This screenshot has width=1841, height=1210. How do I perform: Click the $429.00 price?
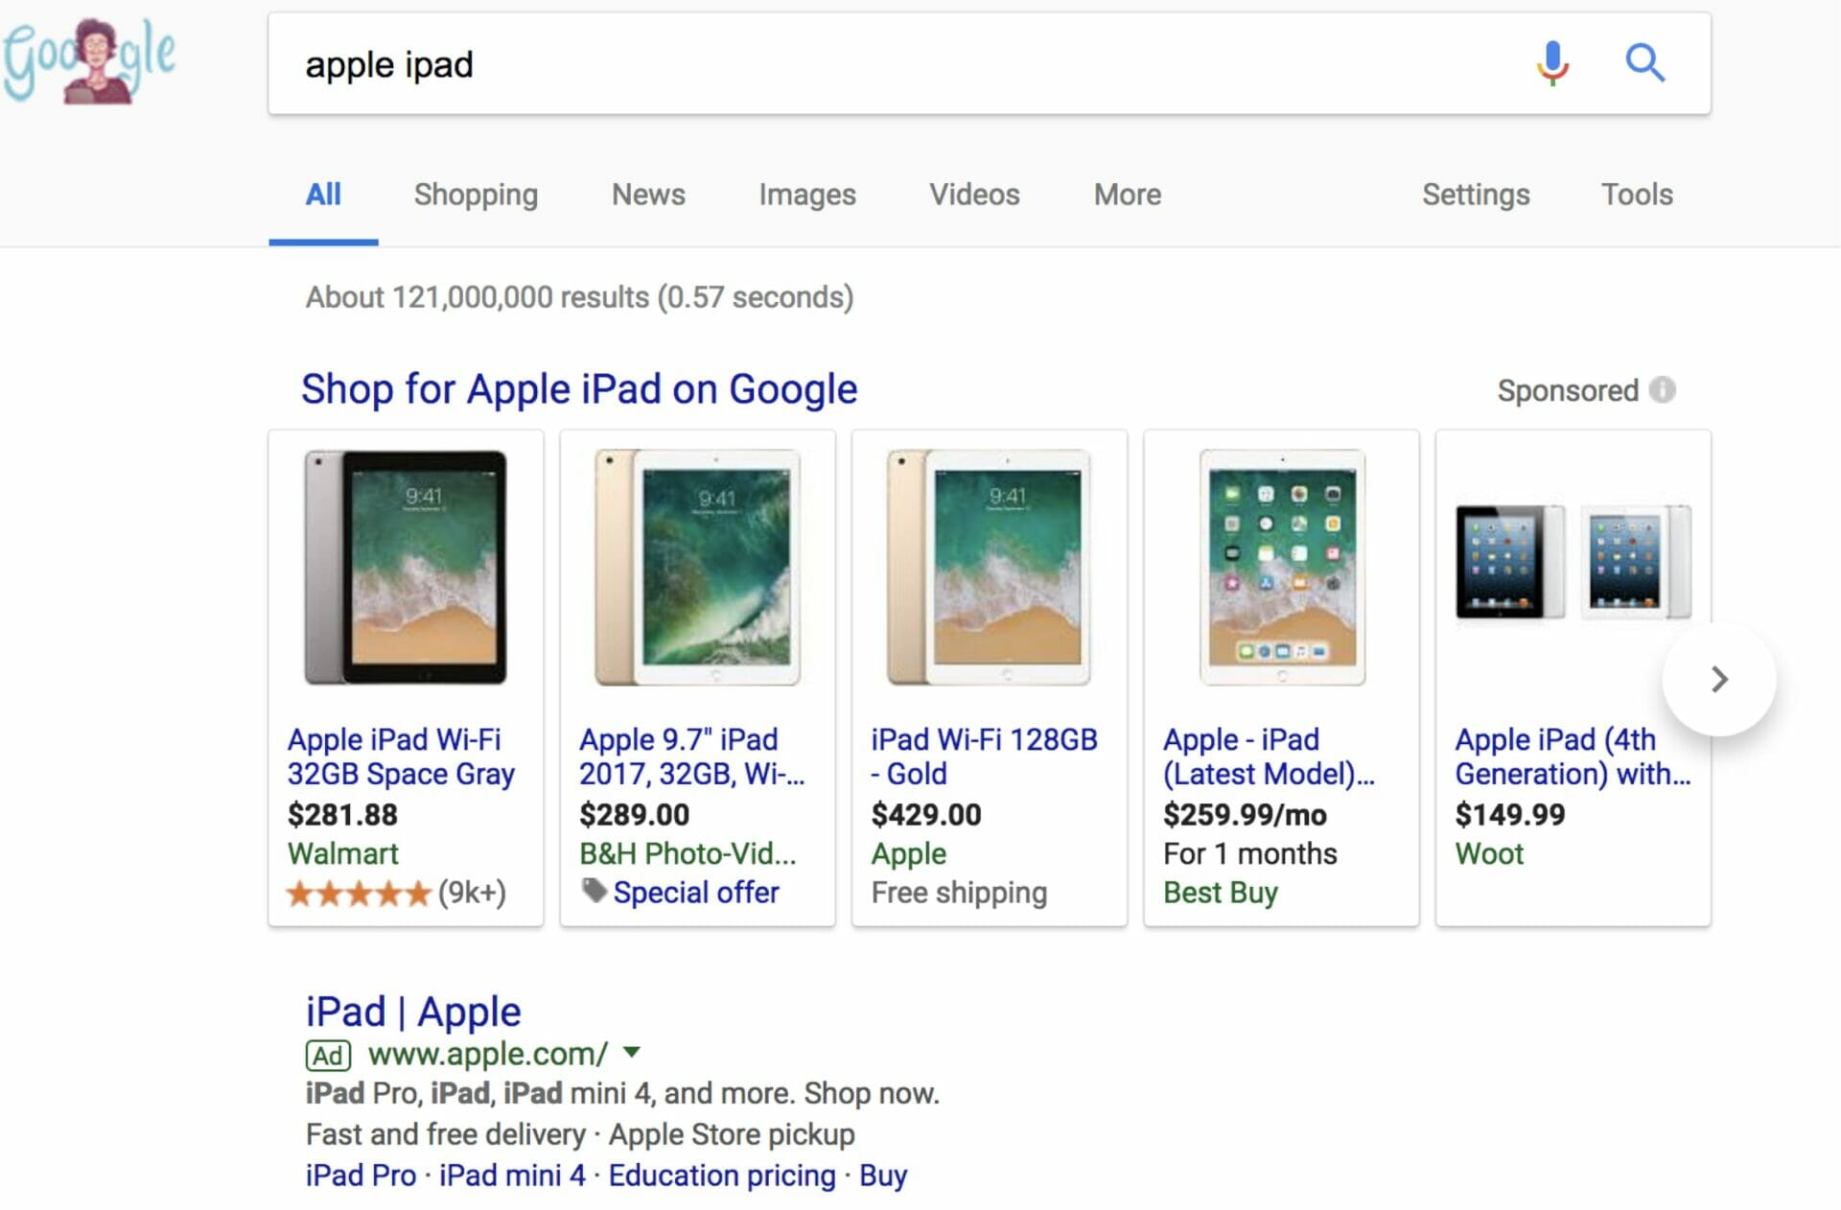pos(926,814)
